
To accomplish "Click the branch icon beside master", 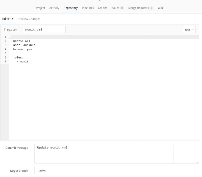I will click(5, 29).
